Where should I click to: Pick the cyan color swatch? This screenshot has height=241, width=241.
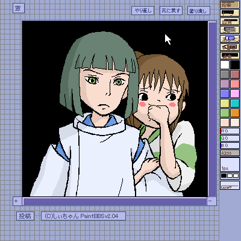[235, 104]
